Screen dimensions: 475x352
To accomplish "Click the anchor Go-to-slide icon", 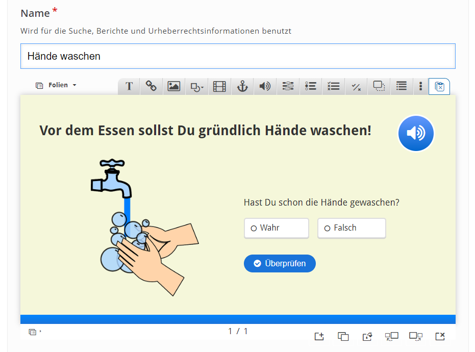I will [x=242, y=86].
